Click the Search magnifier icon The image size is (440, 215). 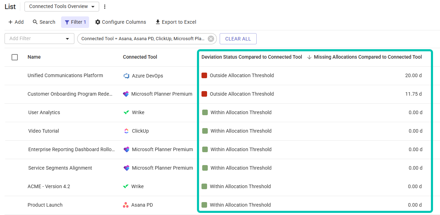click(x=35, y=22)
